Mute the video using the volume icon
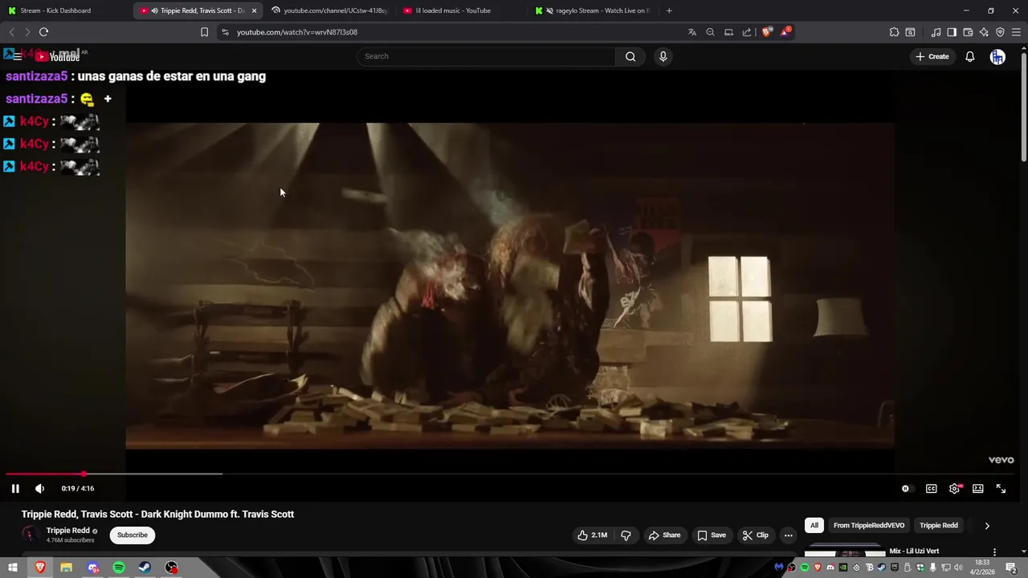This screenshot has height=578, width=1028. (39, 488)
